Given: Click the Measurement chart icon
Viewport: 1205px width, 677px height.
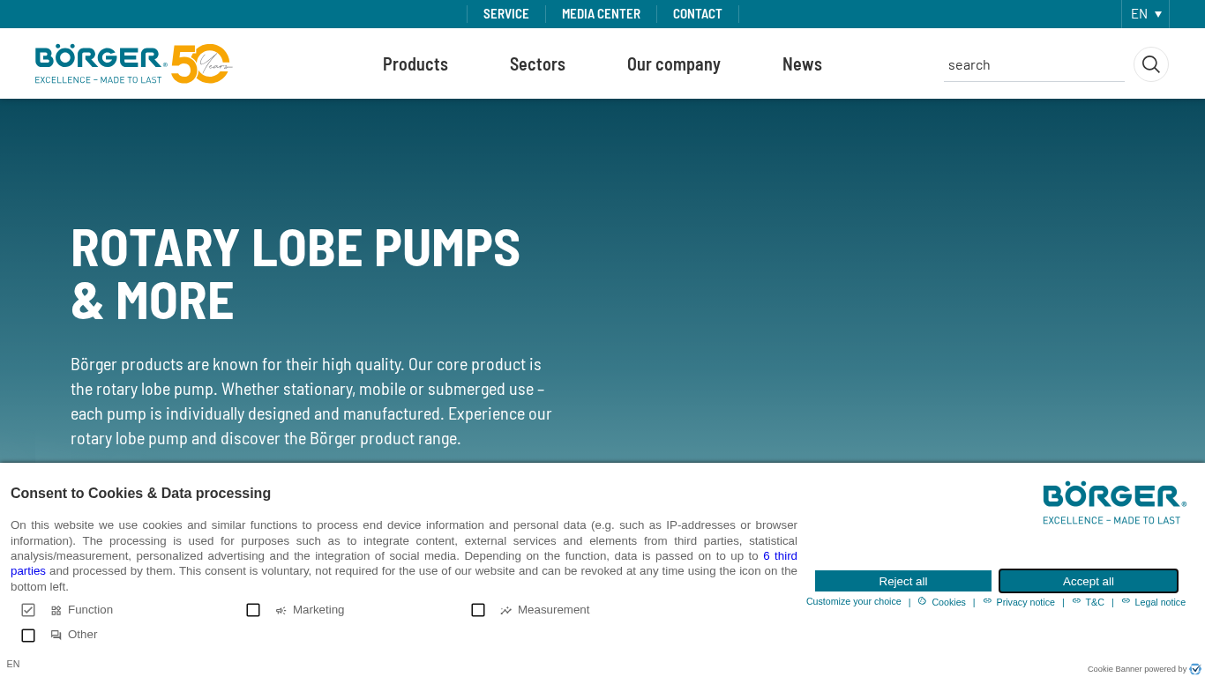Looking at the screenshot, I should coord(505,610).
